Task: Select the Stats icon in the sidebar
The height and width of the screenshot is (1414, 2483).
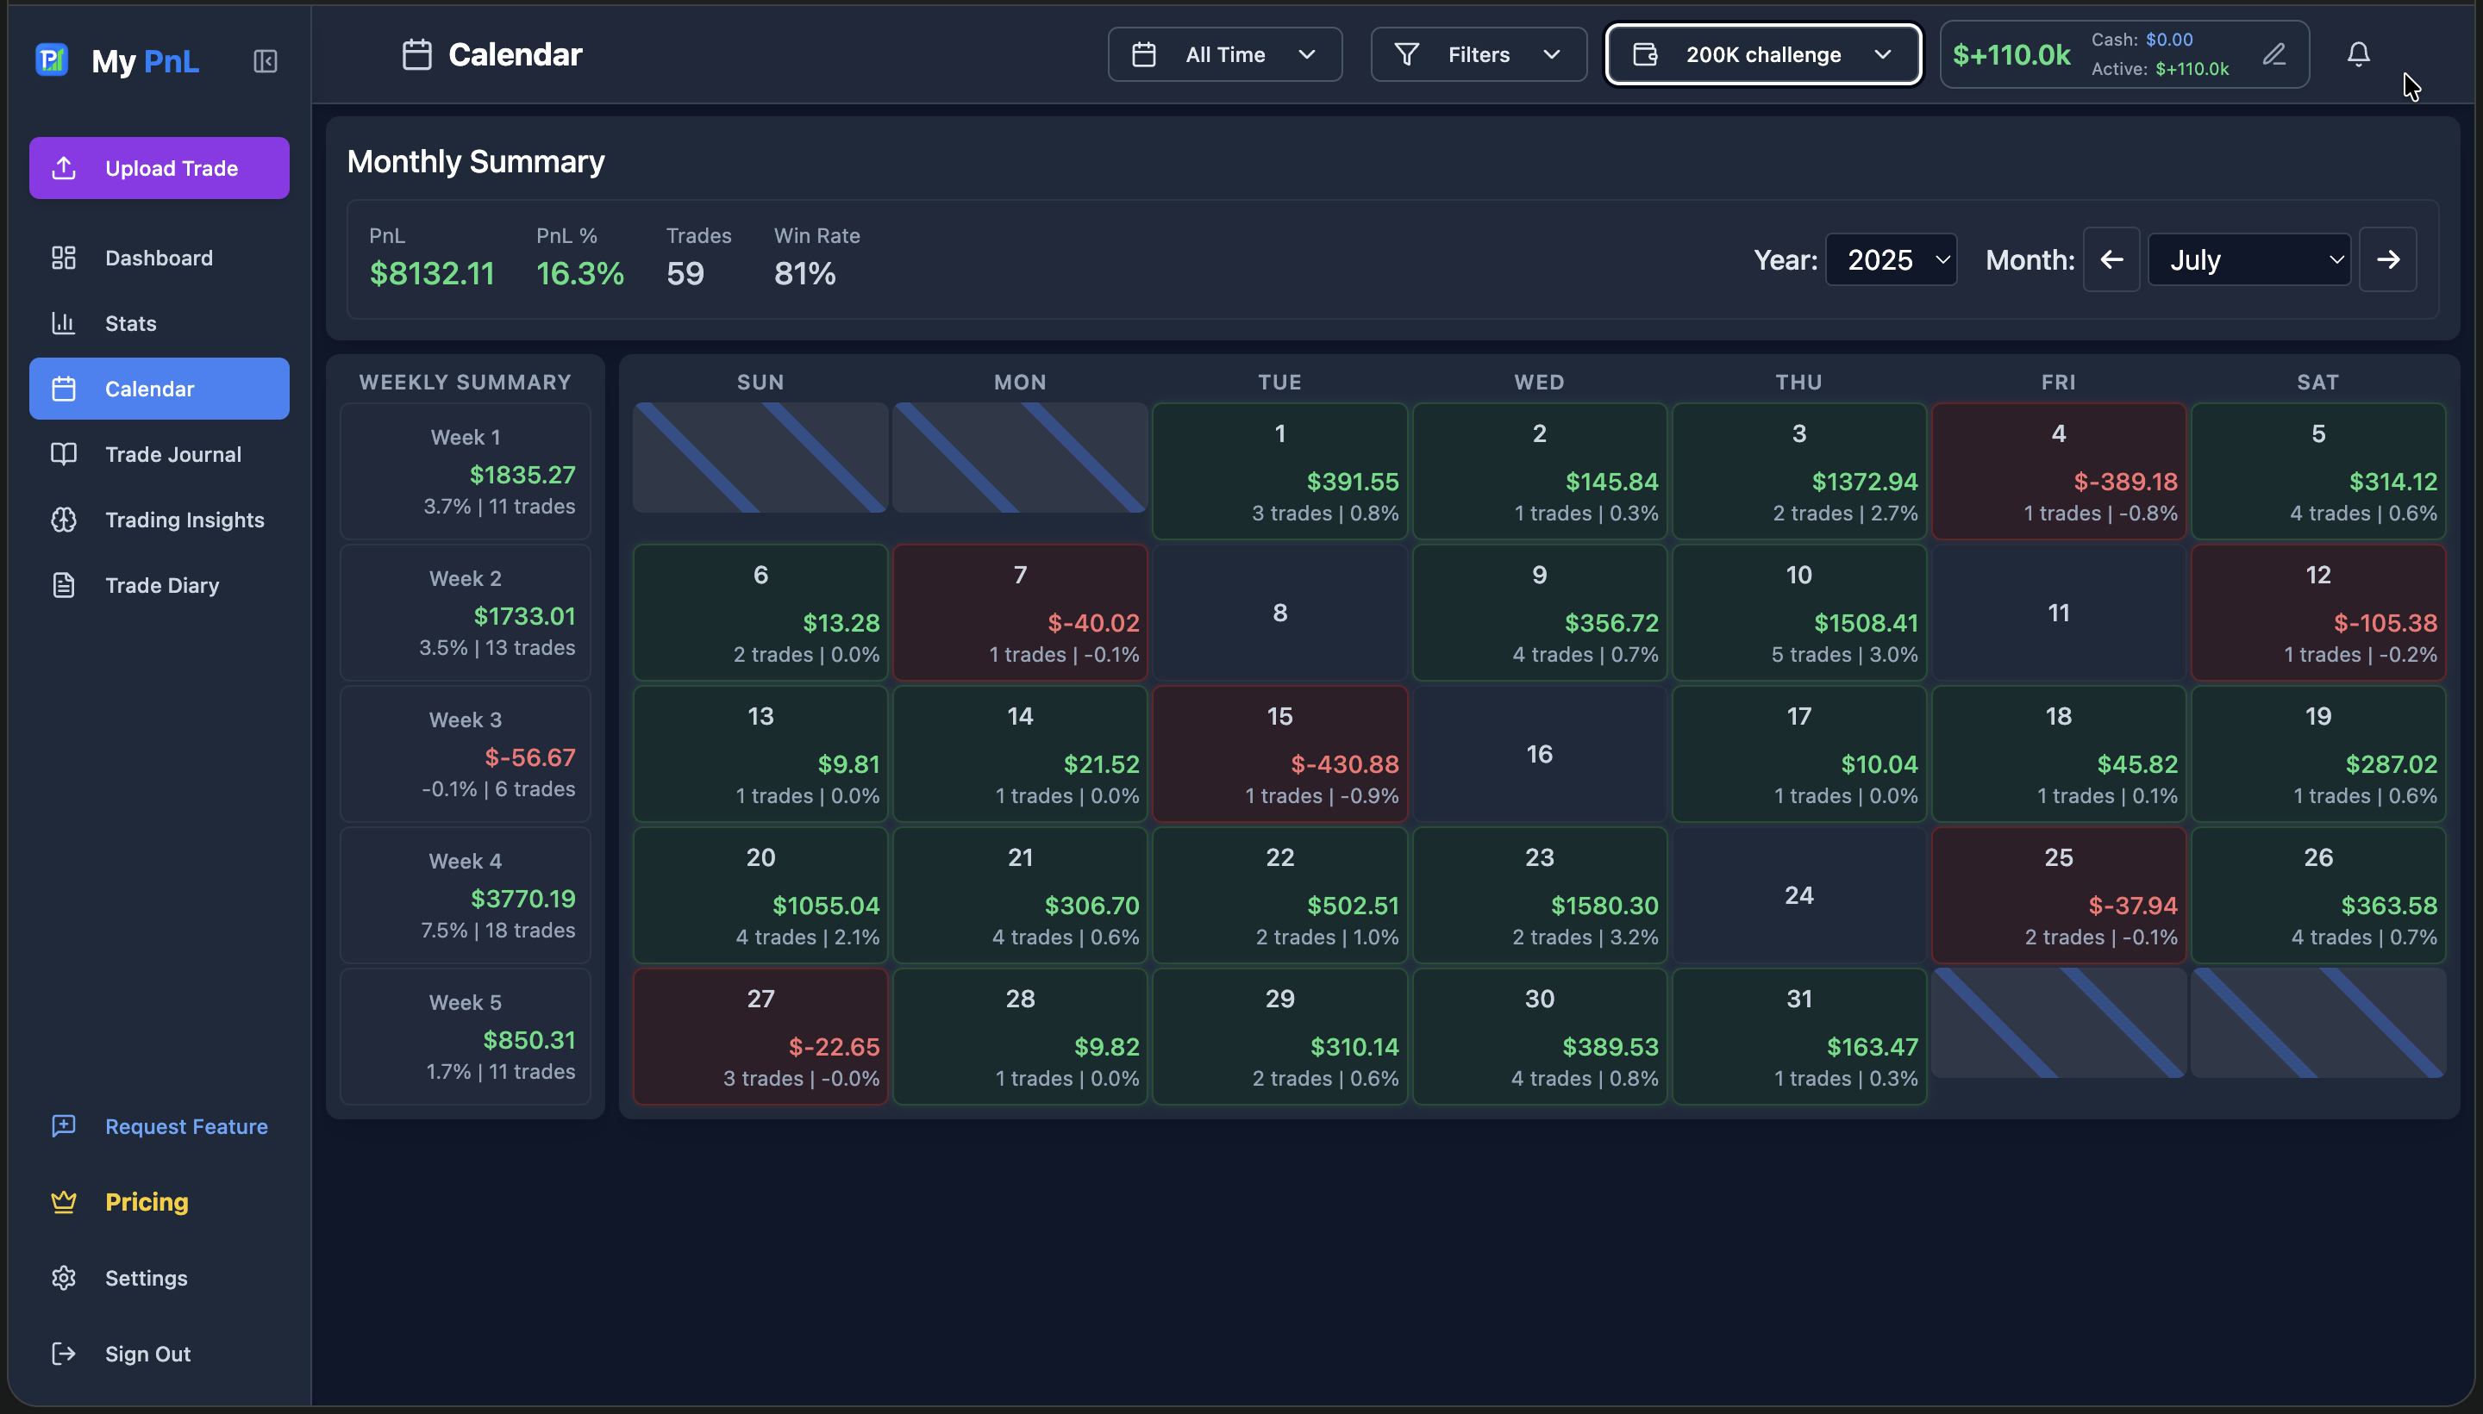Action: click(63, 322)
